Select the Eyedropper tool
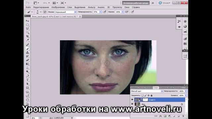This screenshot has height=119, width=212. (x=27, y=40)
